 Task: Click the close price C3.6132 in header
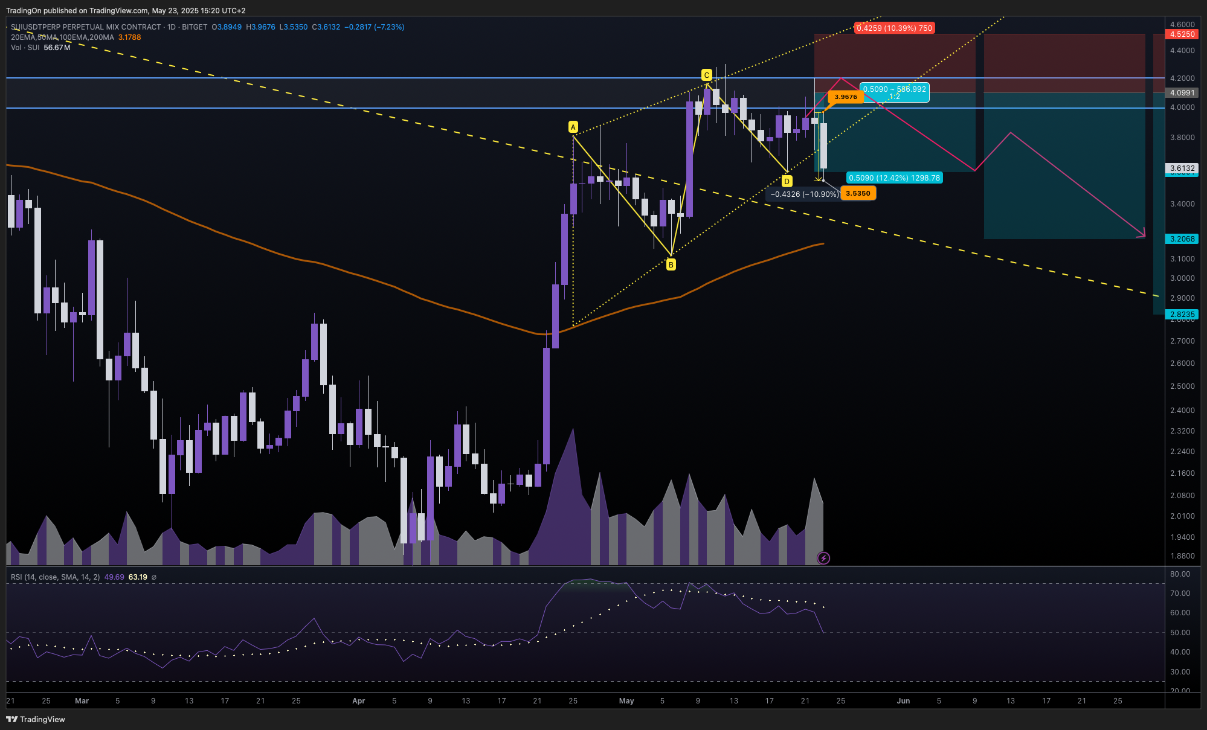pyautogui.click(x=326, y=27)
